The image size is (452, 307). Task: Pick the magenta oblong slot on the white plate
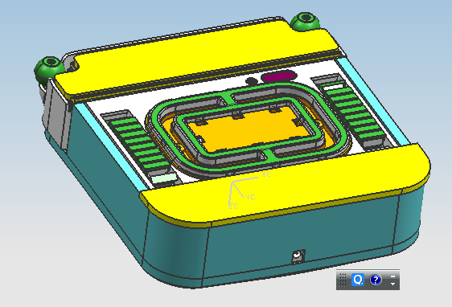coord(279,76)
